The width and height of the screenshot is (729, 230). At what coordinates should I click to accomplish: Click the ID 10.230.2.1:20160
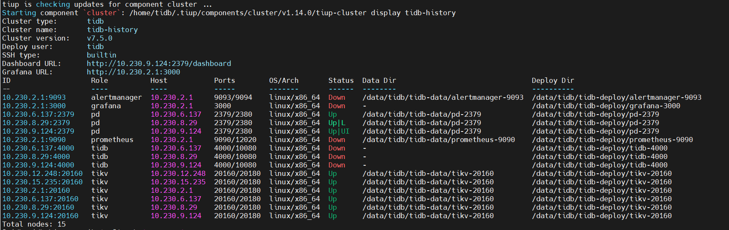point(36,190)
